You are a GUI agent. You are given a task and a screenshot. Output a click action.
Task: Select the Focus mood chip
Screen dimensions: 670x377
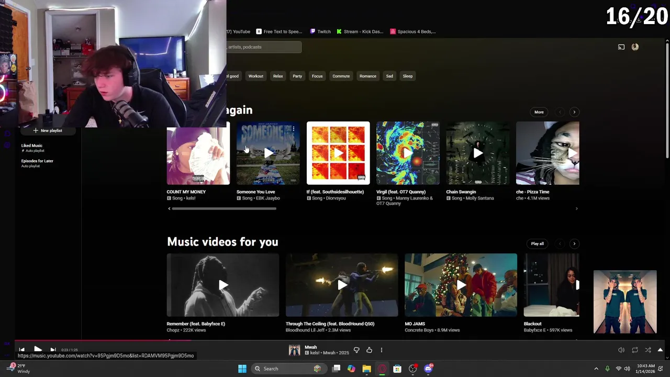point(317,76)
